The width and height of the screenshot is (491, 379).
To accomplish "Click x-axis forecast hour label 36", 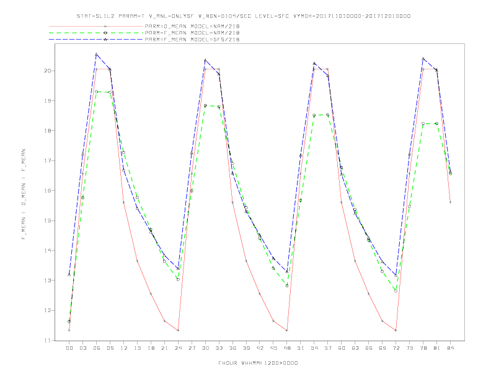I will (232, 348).
